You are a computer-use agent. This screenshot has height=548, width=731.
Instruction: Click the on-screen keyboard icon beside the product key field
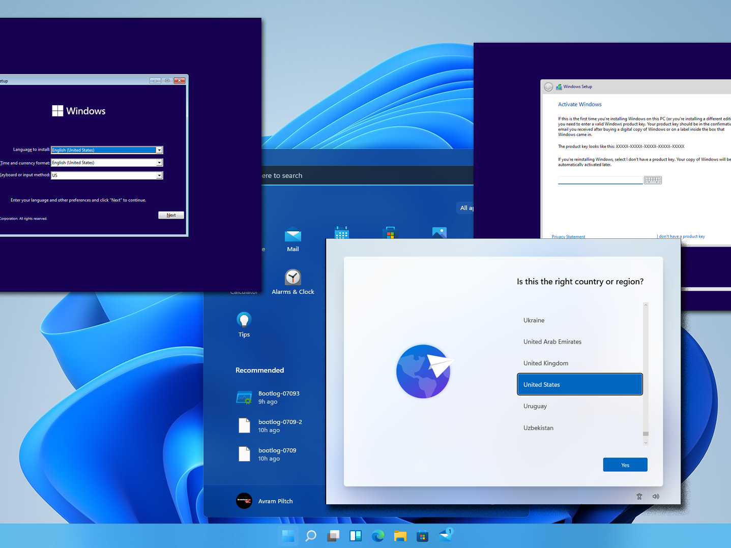653,180
